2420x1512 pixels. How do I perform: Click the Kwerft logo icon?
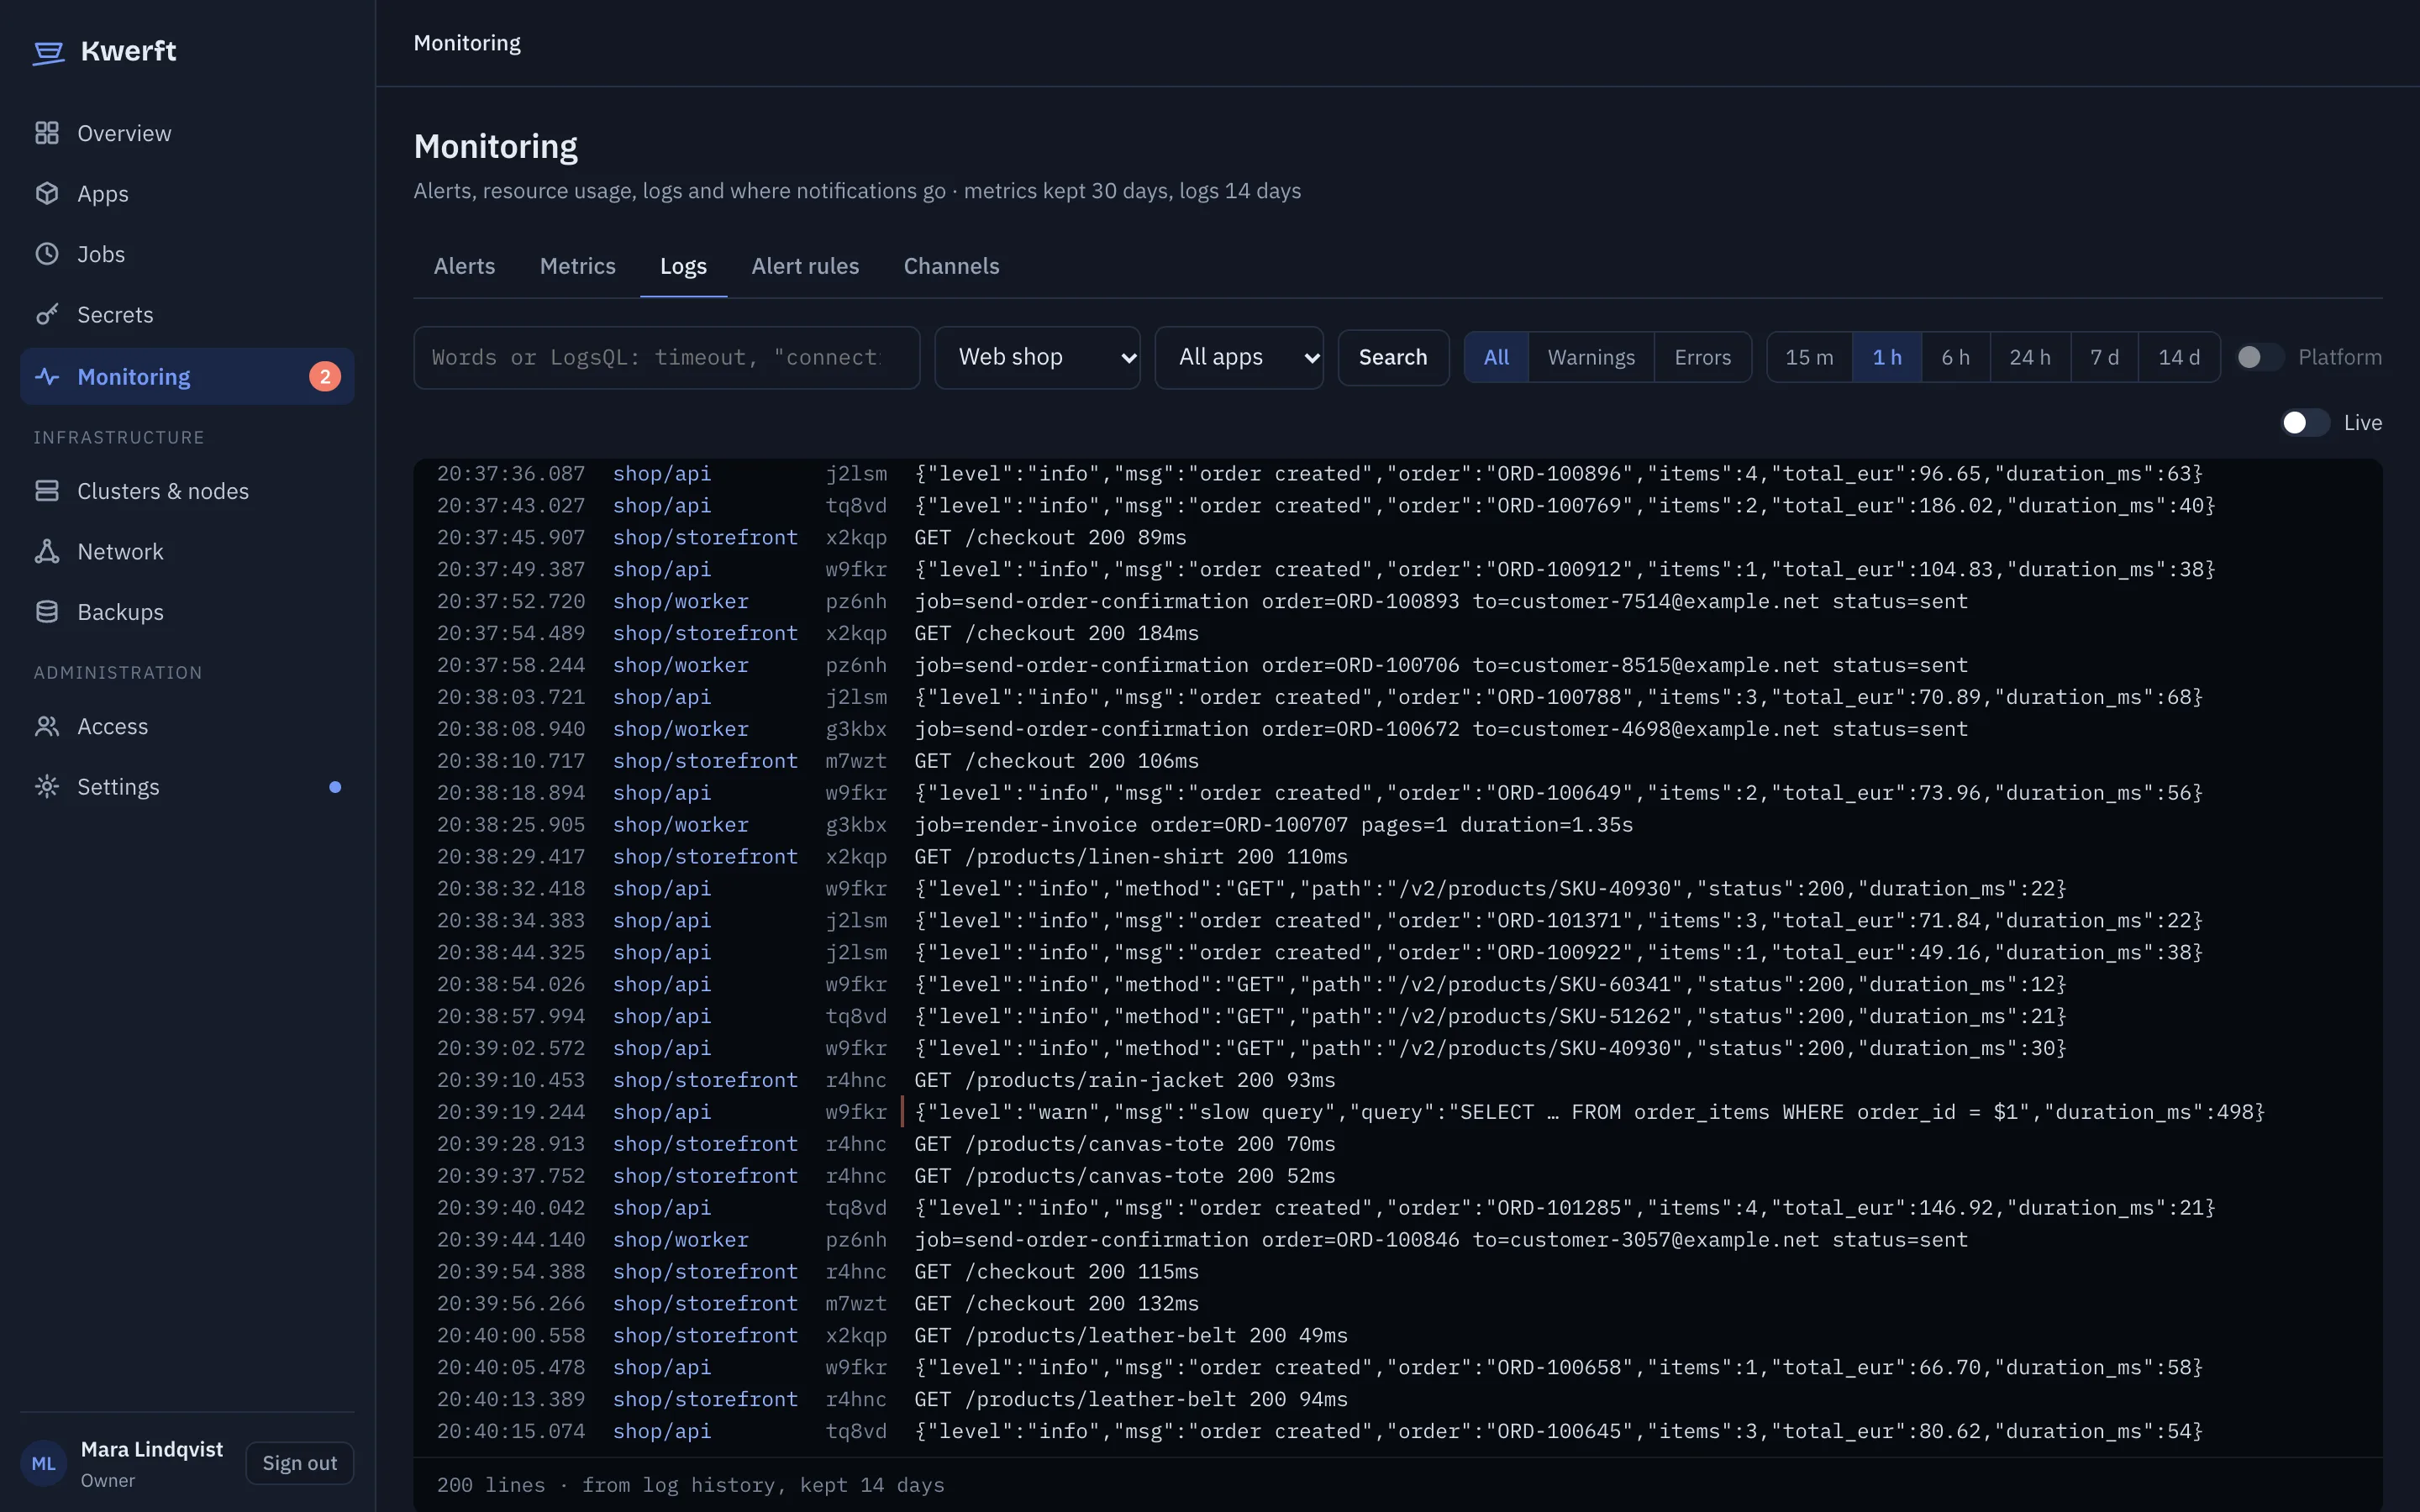[x=48, y=52]
